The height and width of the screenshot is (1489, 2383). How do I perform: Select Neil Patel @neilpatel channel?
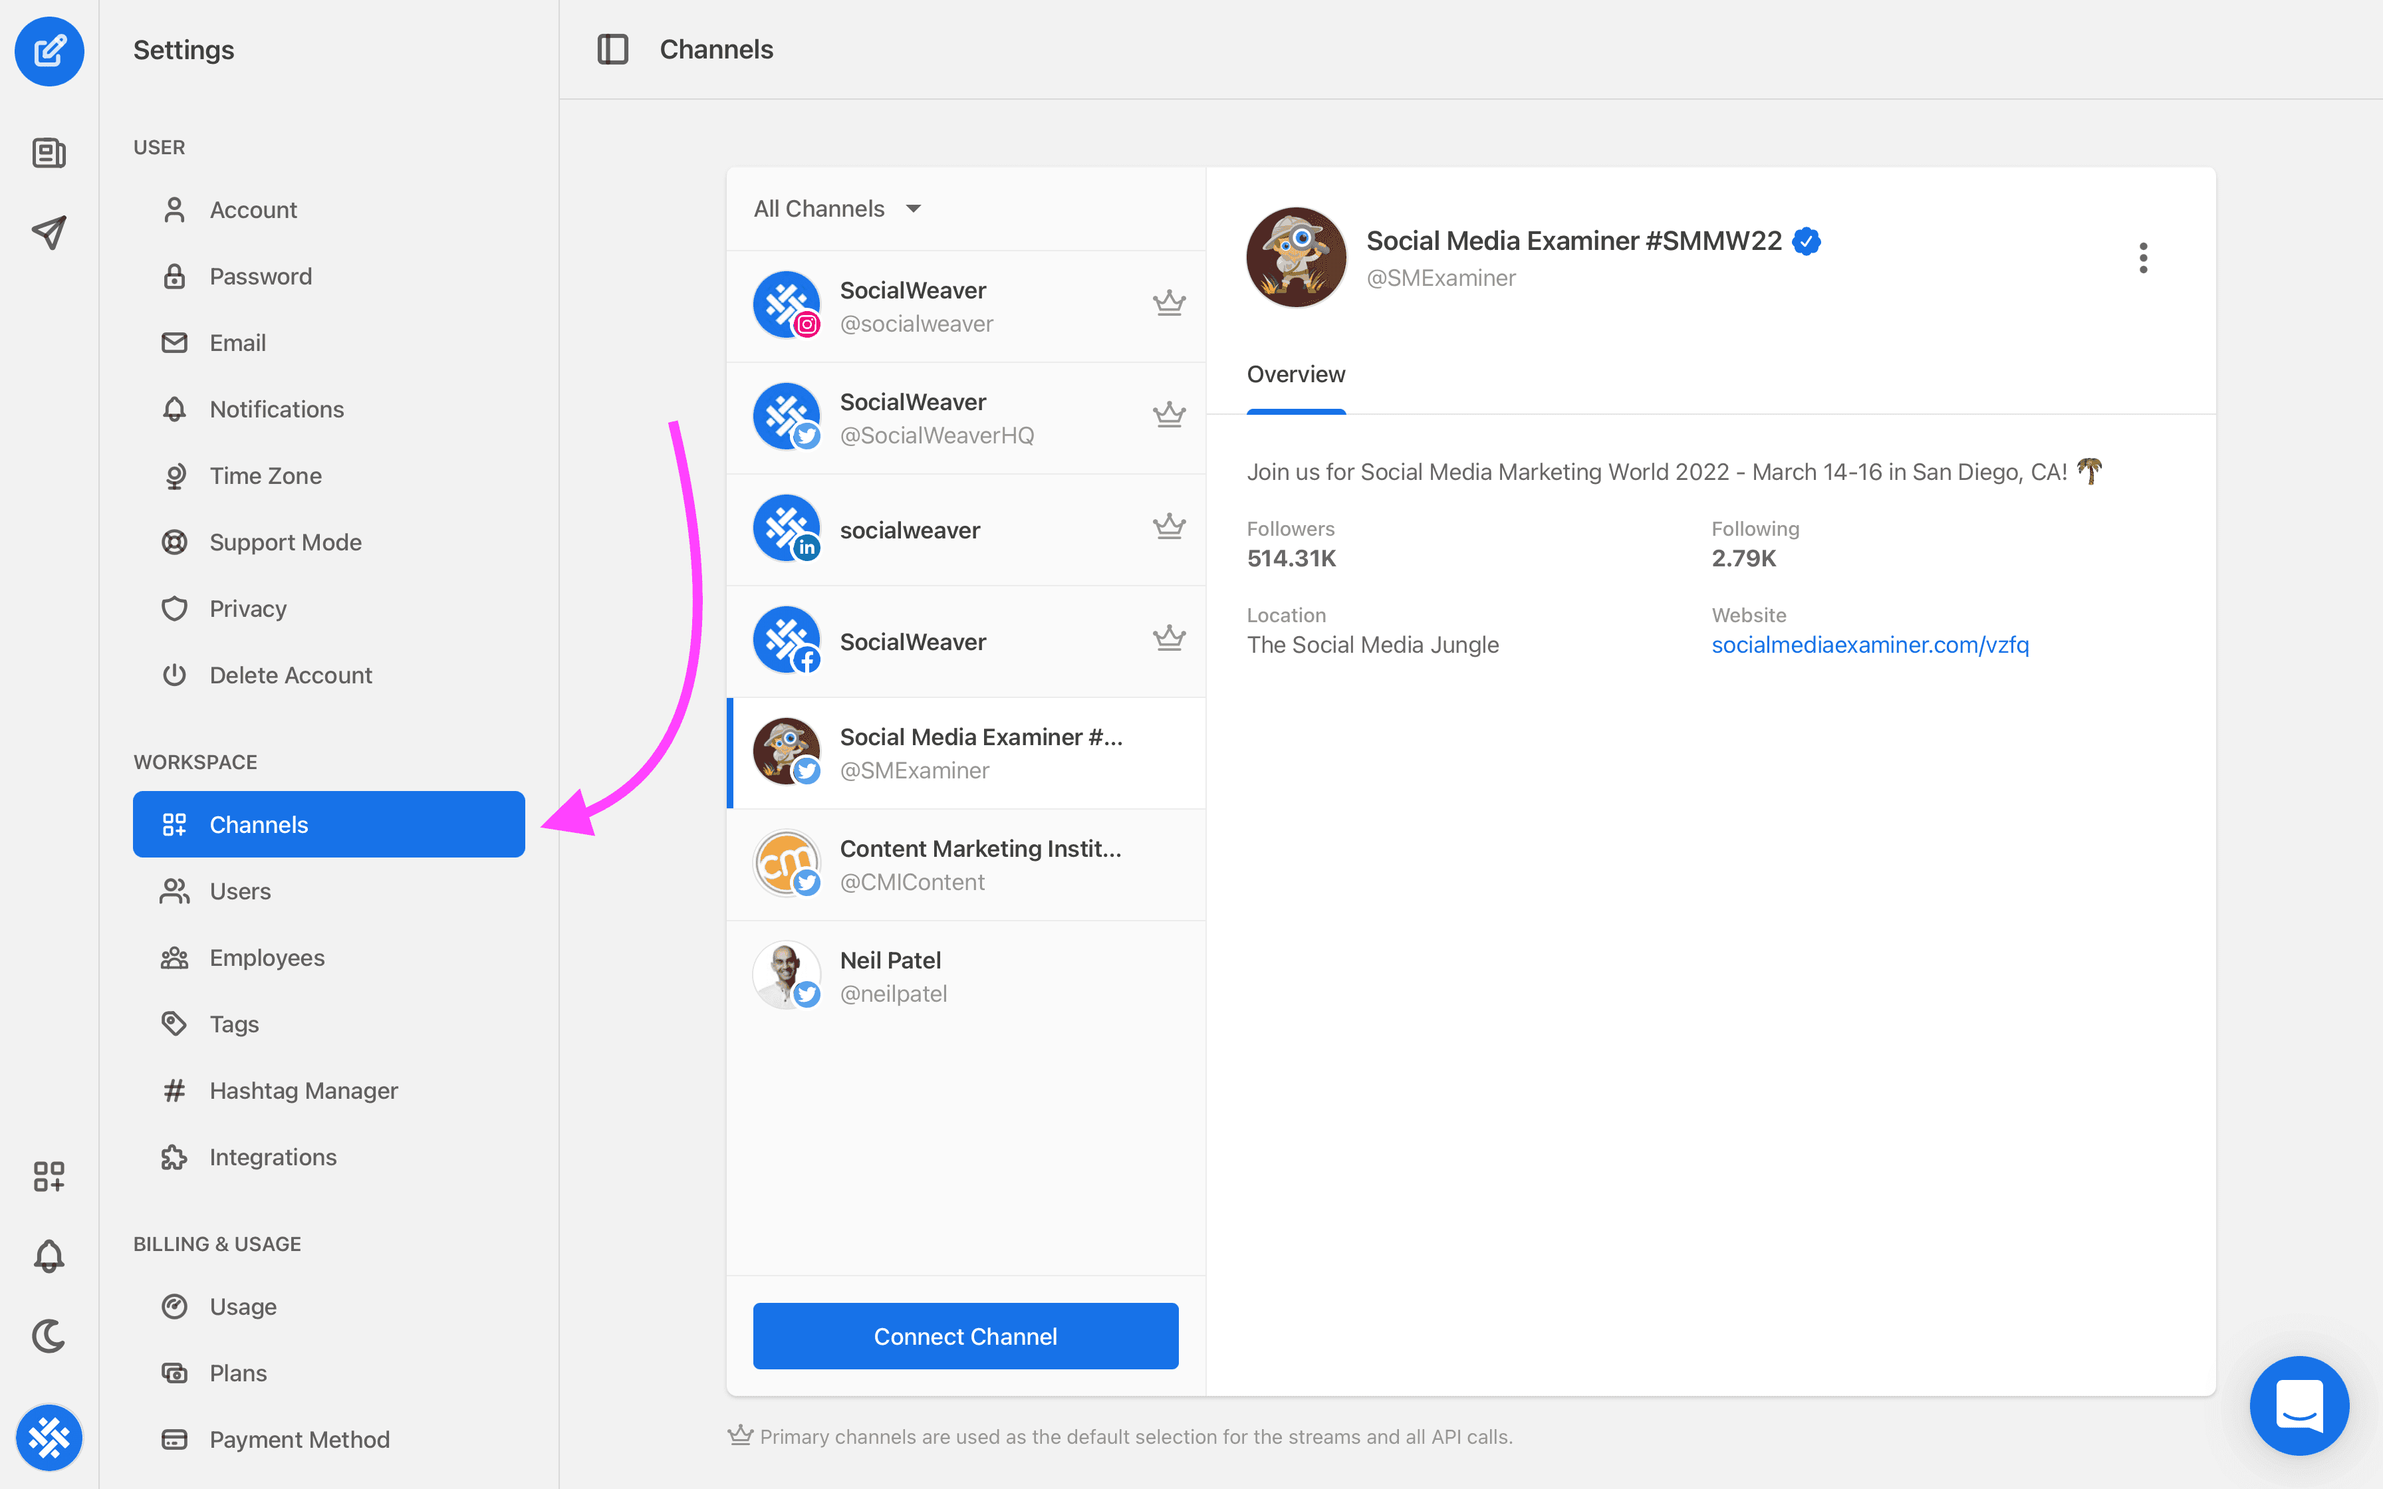pyautogui.click(x=966, y=977)
